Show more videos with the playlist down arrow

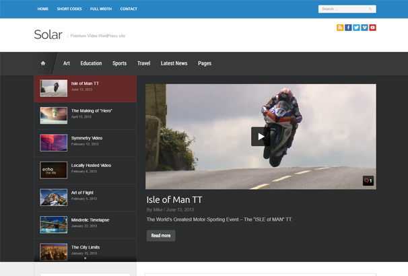click(x=85, y=258)
